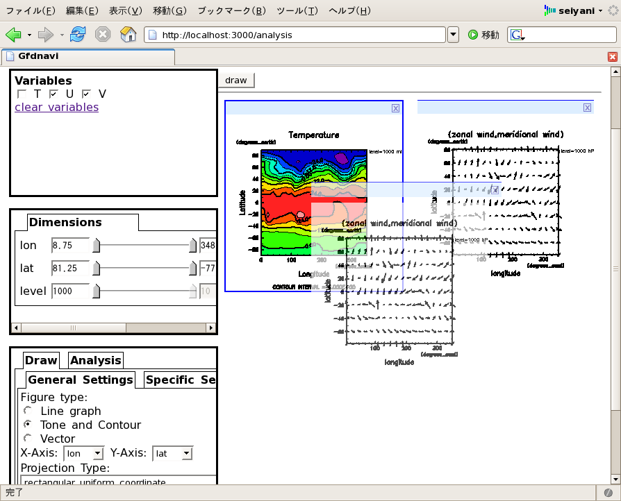Click the Stop loading icon
Viewport: 621px width, 501px height.
tap(102, 35)
